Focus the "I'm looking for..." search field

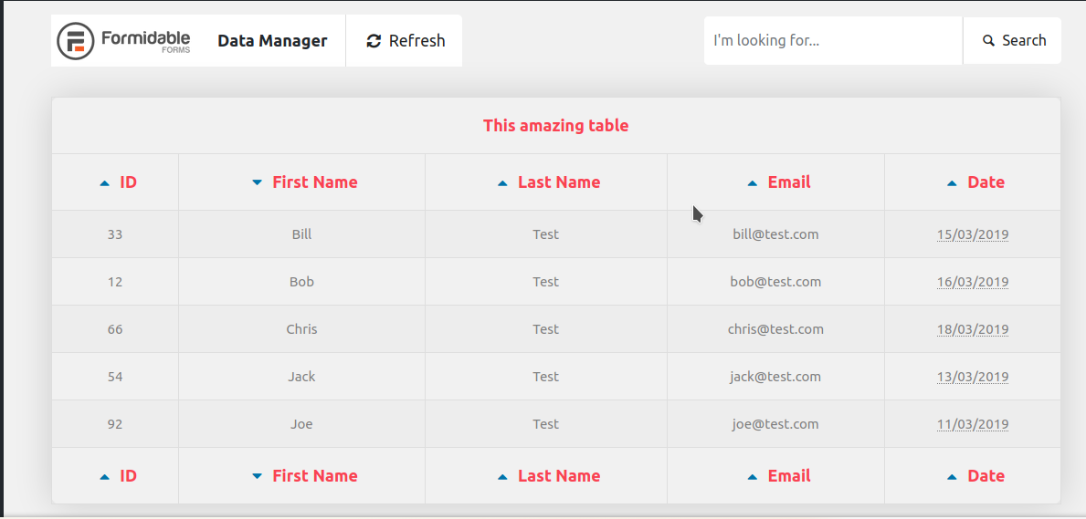(833, 41)
